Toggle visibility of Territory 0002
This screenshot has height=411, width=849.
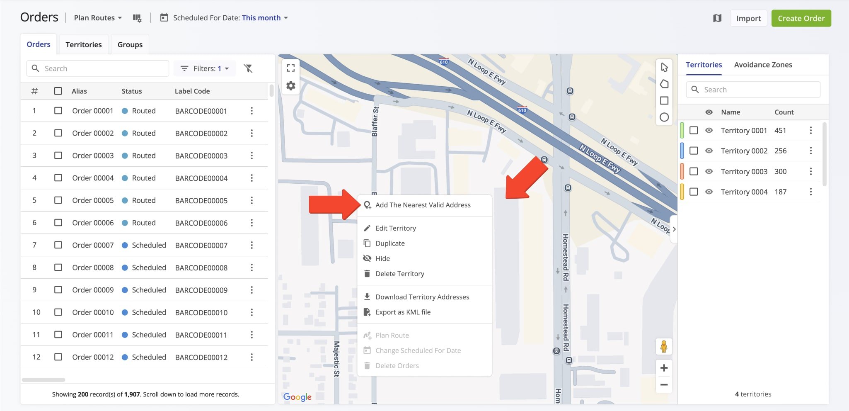click(709, 151)
